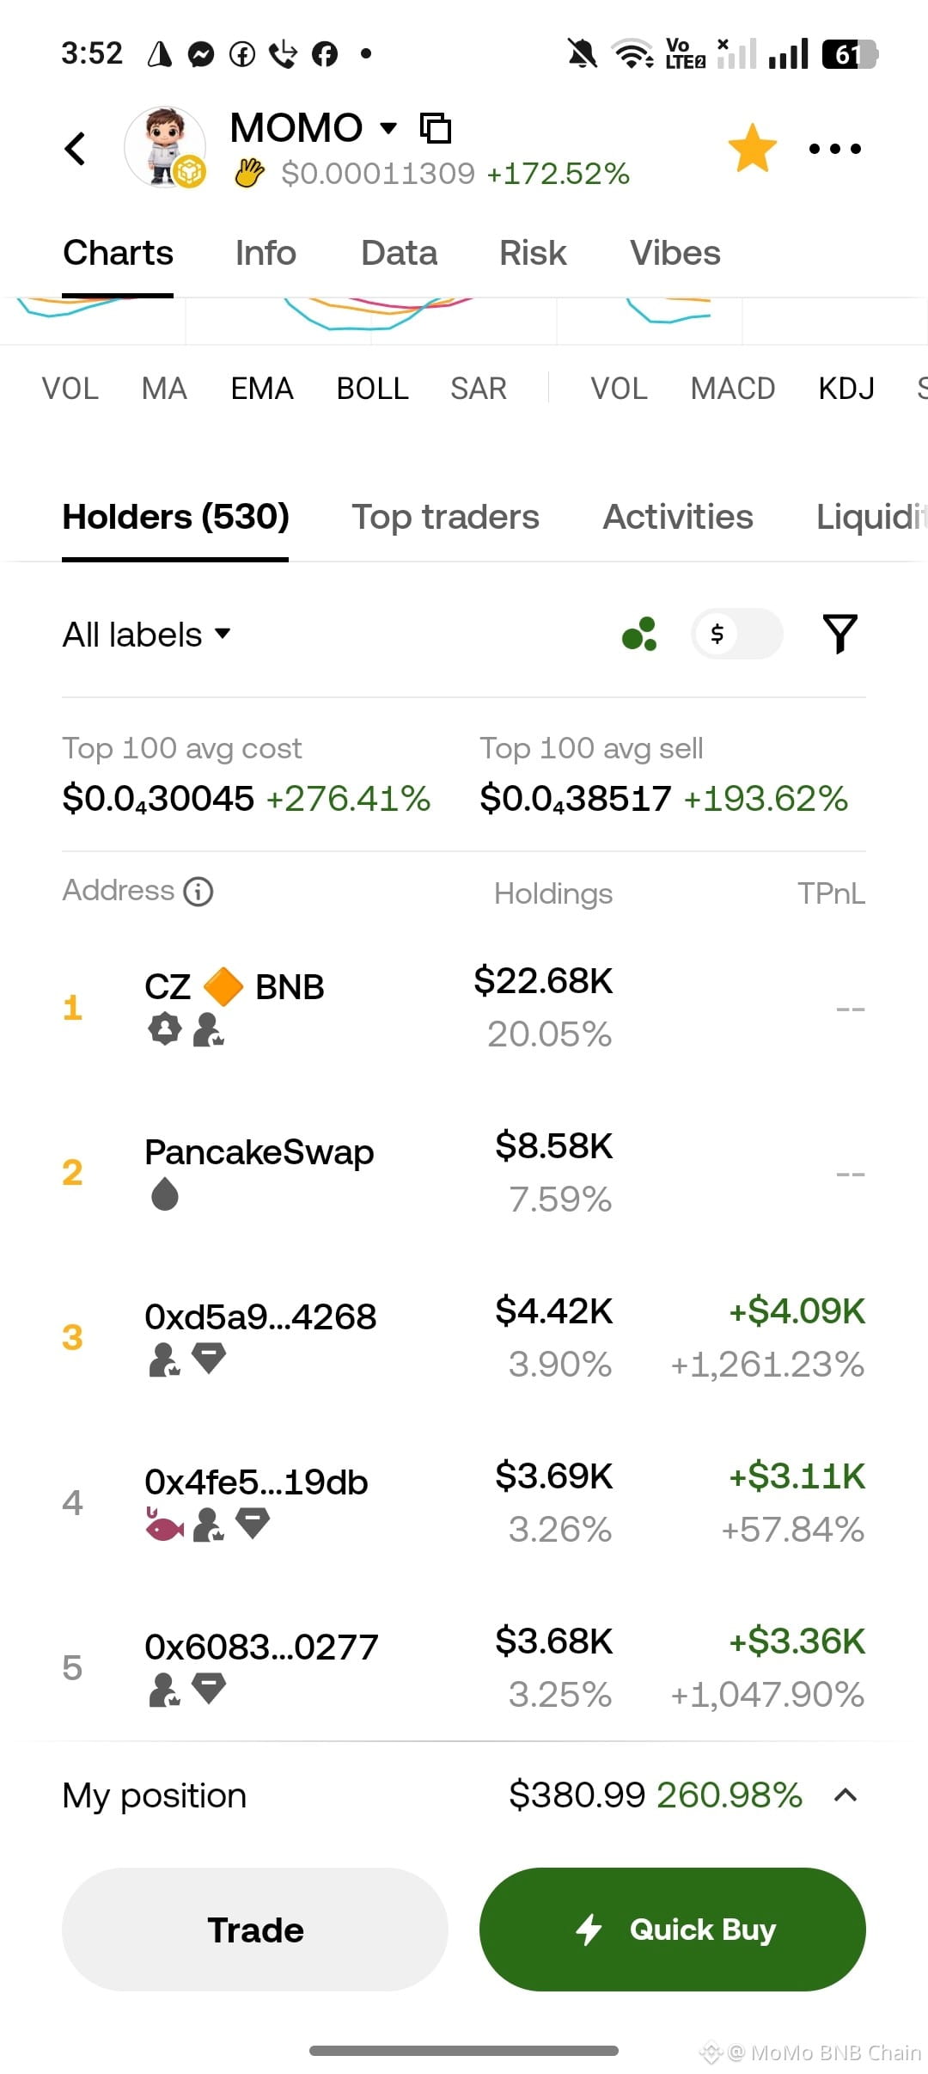Collapse My position chevron

(846, 1795)
